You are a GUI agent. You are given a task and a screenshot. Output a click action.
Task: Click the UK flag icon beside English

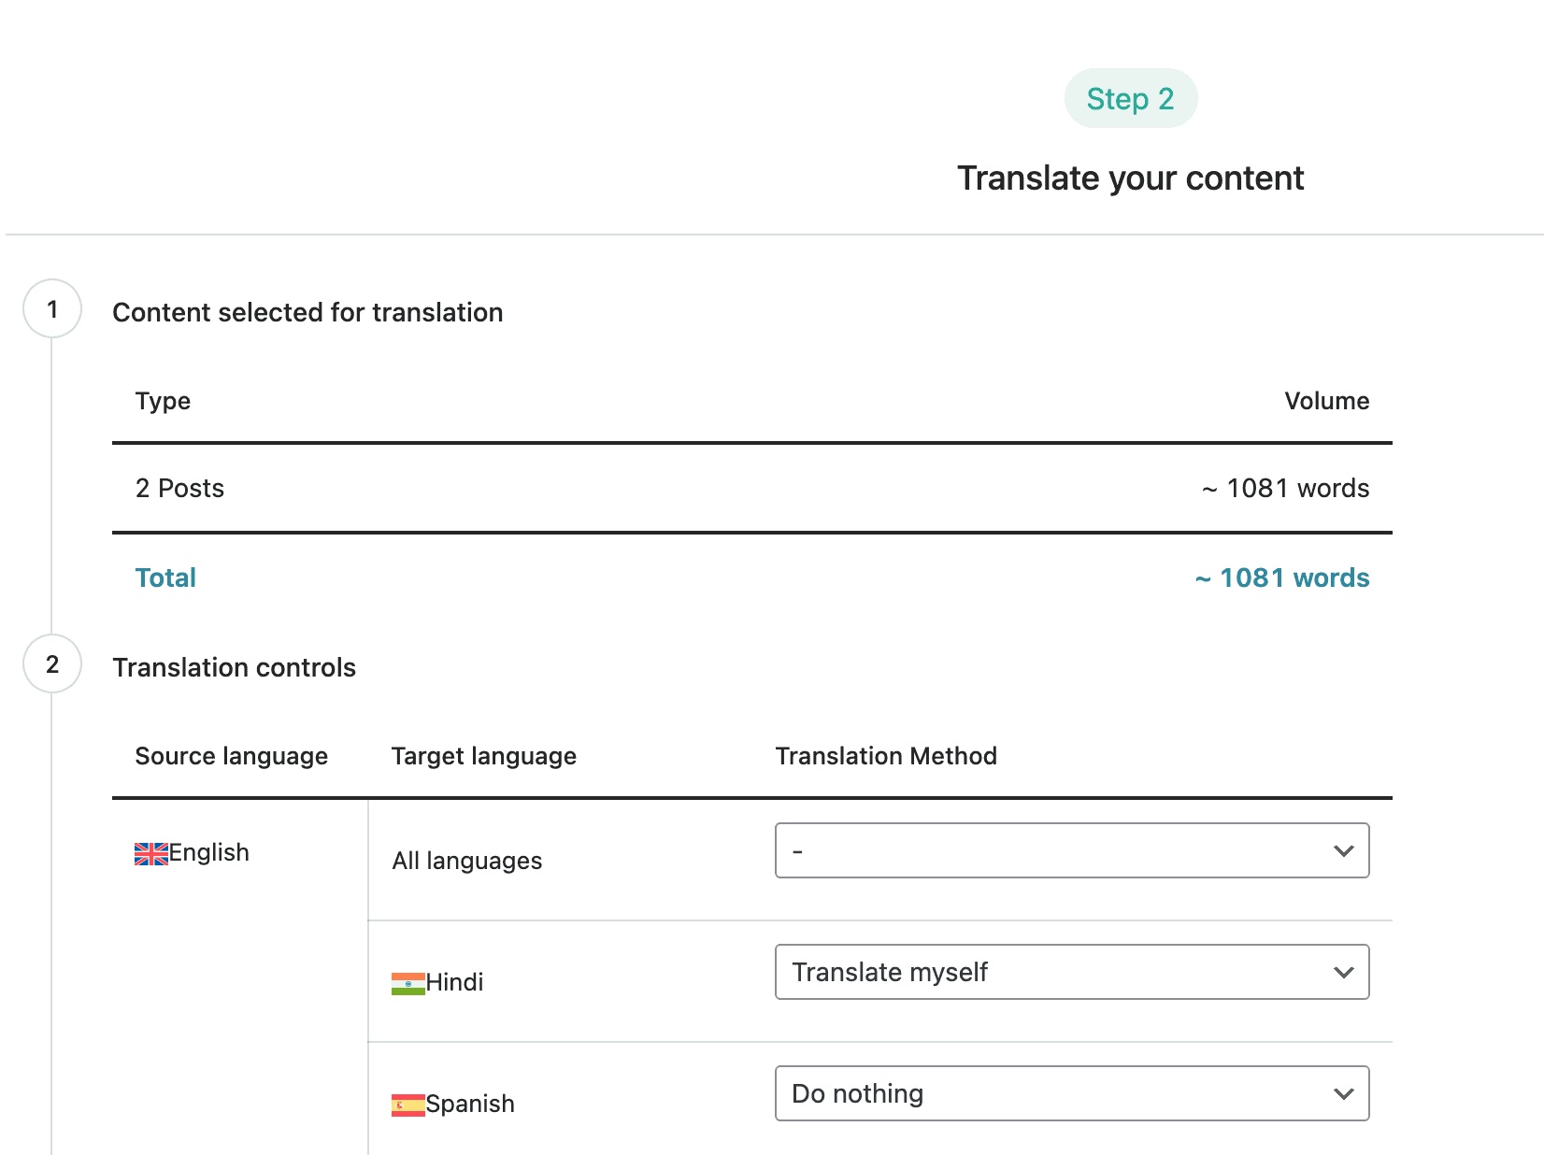151,854
